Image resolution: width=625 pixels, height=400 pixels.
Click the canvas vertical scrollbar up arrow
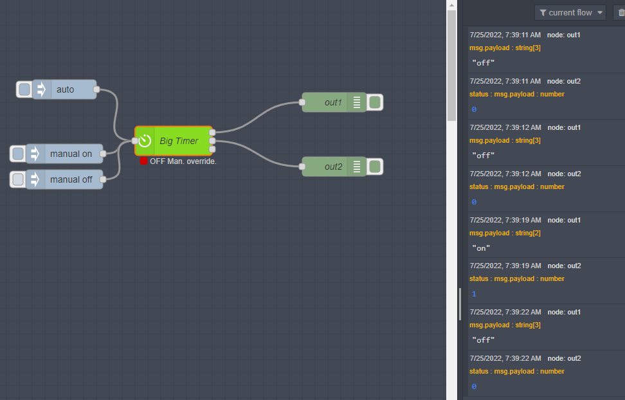451,5
